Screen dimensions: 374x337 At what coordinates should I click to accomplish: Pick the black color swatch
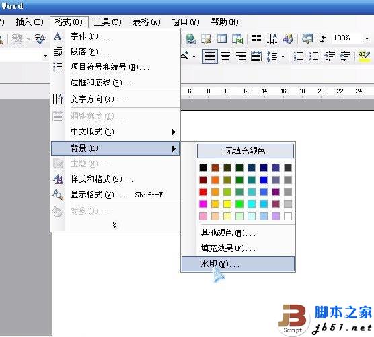(x=203, y=168)
